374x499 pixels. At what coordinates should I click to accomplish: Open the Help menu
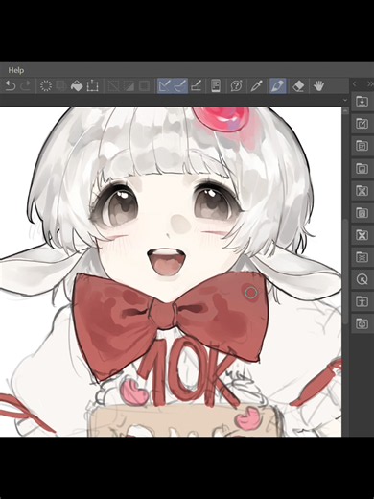click(x=16, y=70)
